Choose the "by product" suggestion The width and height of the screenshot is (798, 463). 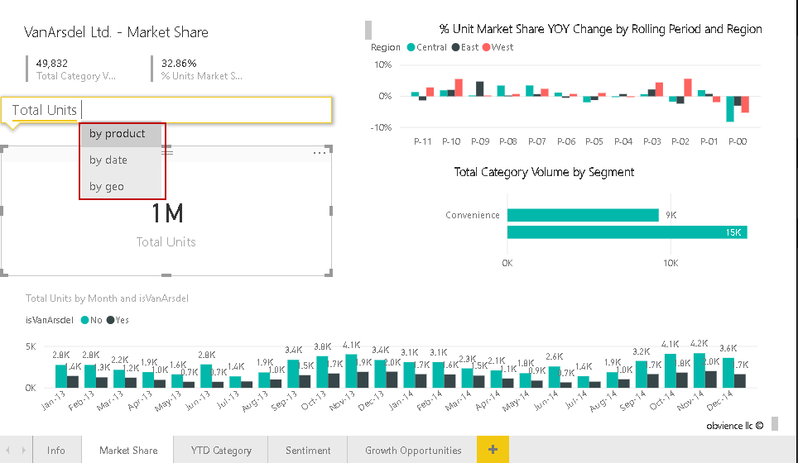(x=118, y=134)
